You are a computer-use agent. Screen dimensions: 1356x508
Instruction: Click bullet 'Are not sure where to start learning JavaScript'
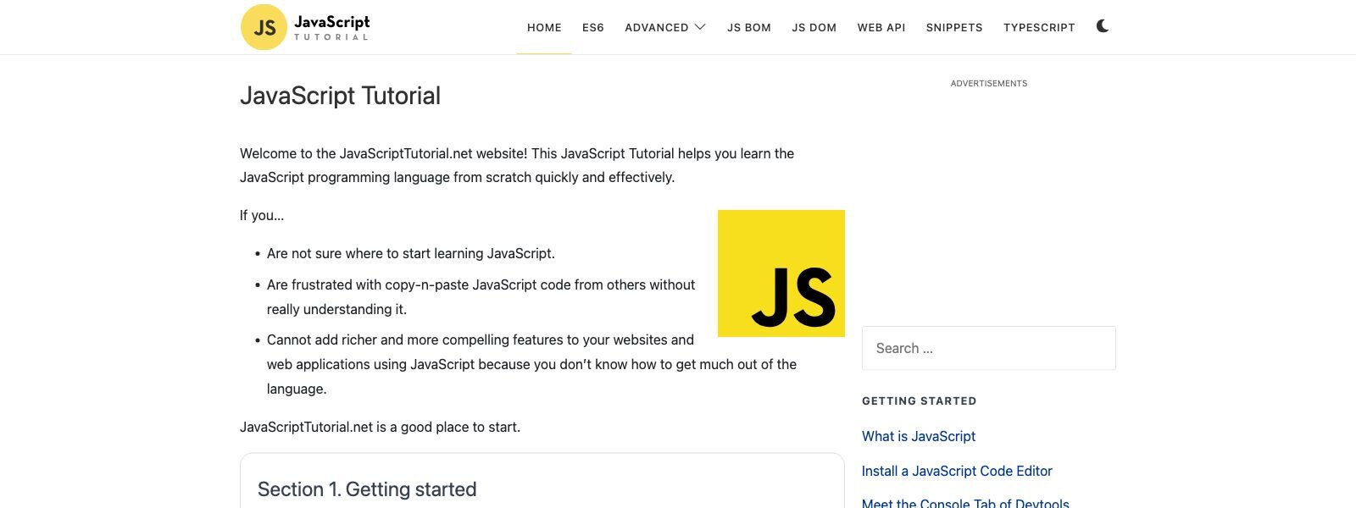(411, 253)
